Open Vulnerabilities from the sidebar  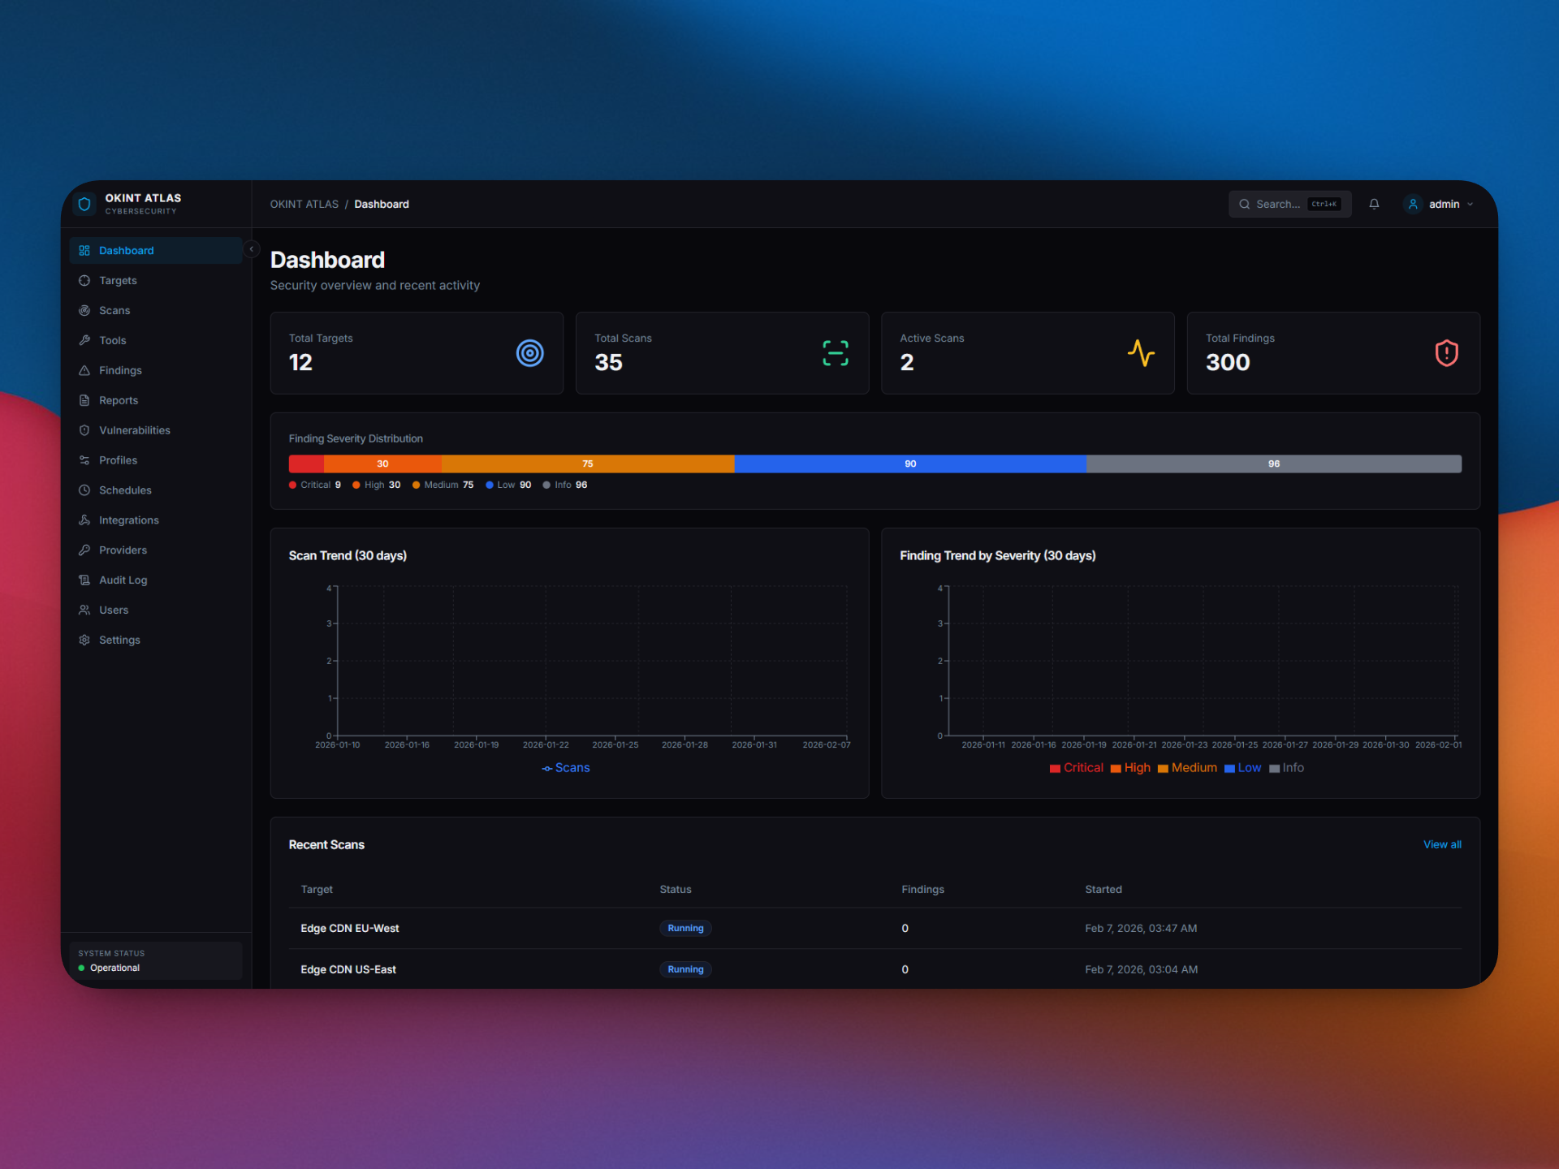tap(134, 430)
